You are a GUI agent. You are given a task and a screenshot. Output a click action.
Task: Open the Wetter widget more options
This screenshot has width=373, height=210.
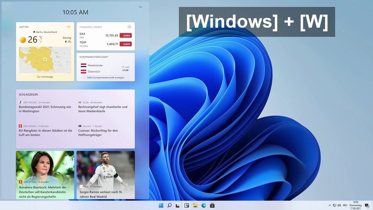click(69, 27)
